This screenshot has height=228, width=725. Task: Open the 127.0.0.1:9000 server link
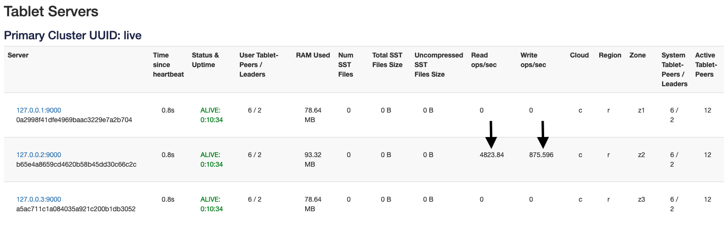(x=38, y=110)
